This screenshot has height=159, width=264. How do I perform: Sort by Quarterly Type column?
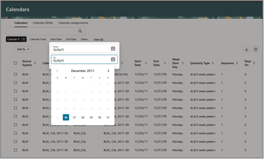213,63
